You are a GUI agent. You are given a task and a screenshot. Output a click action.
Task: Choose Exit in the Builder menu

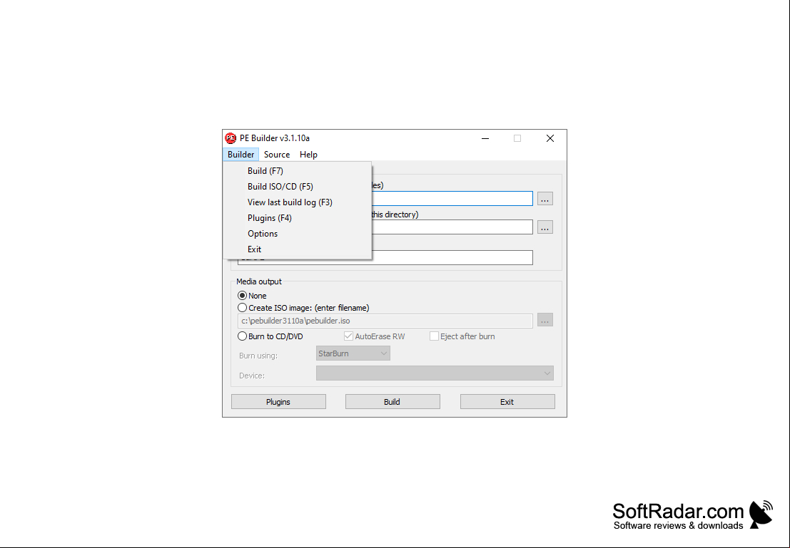pos(298,249)
